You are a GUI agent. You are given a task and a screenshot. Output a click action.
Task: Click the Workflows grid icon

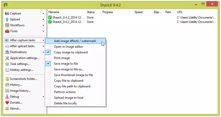(x=7, y=25)
